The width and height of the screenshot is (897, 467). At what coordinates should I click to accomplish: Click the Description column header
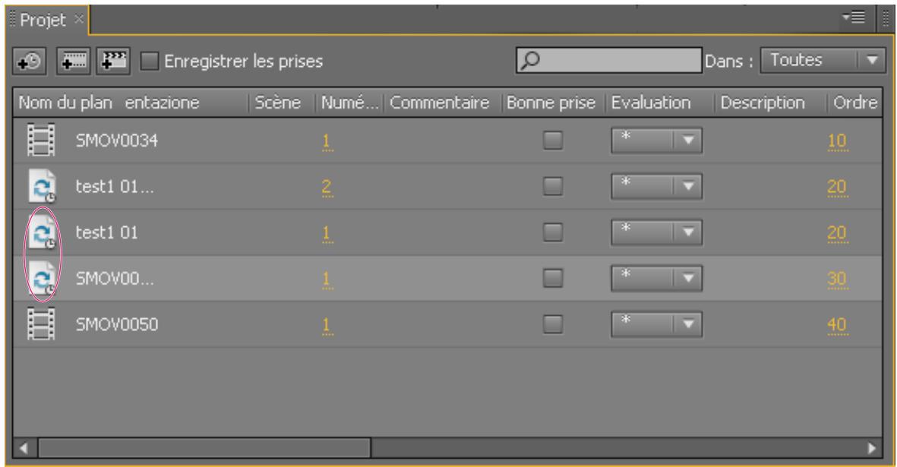763,103
